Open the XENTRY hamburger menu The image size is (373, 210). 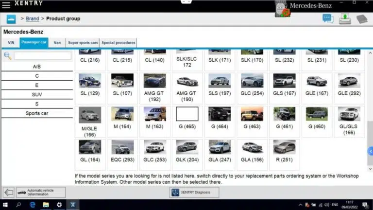pyautogui.click(x=6, y=5)
